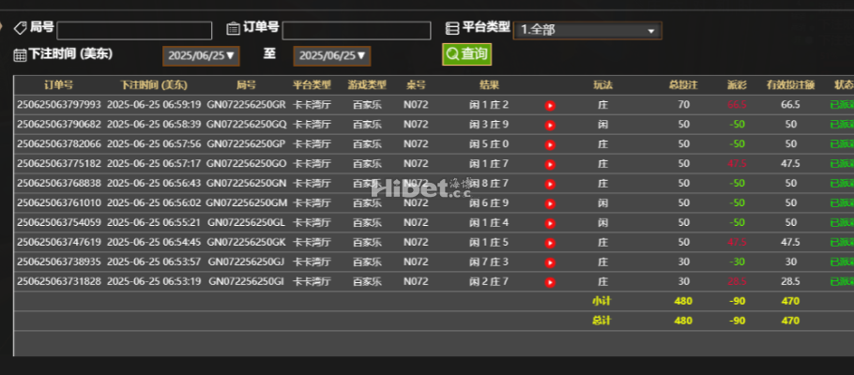Select order number 250625063754059
This screenshot has width=854, height=375.
pos(59,222)
